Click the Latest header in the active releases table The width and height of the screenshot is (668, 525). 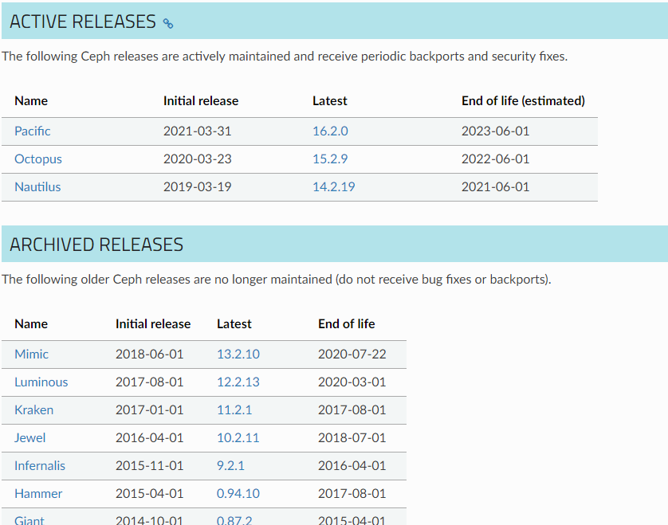pos(330,101)
